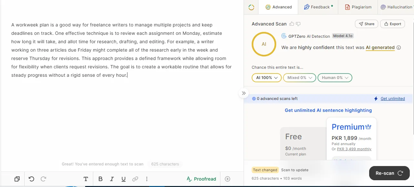414x187 pixels.
Task: Click the Text changed badge
Action: [x=265, y=170]
